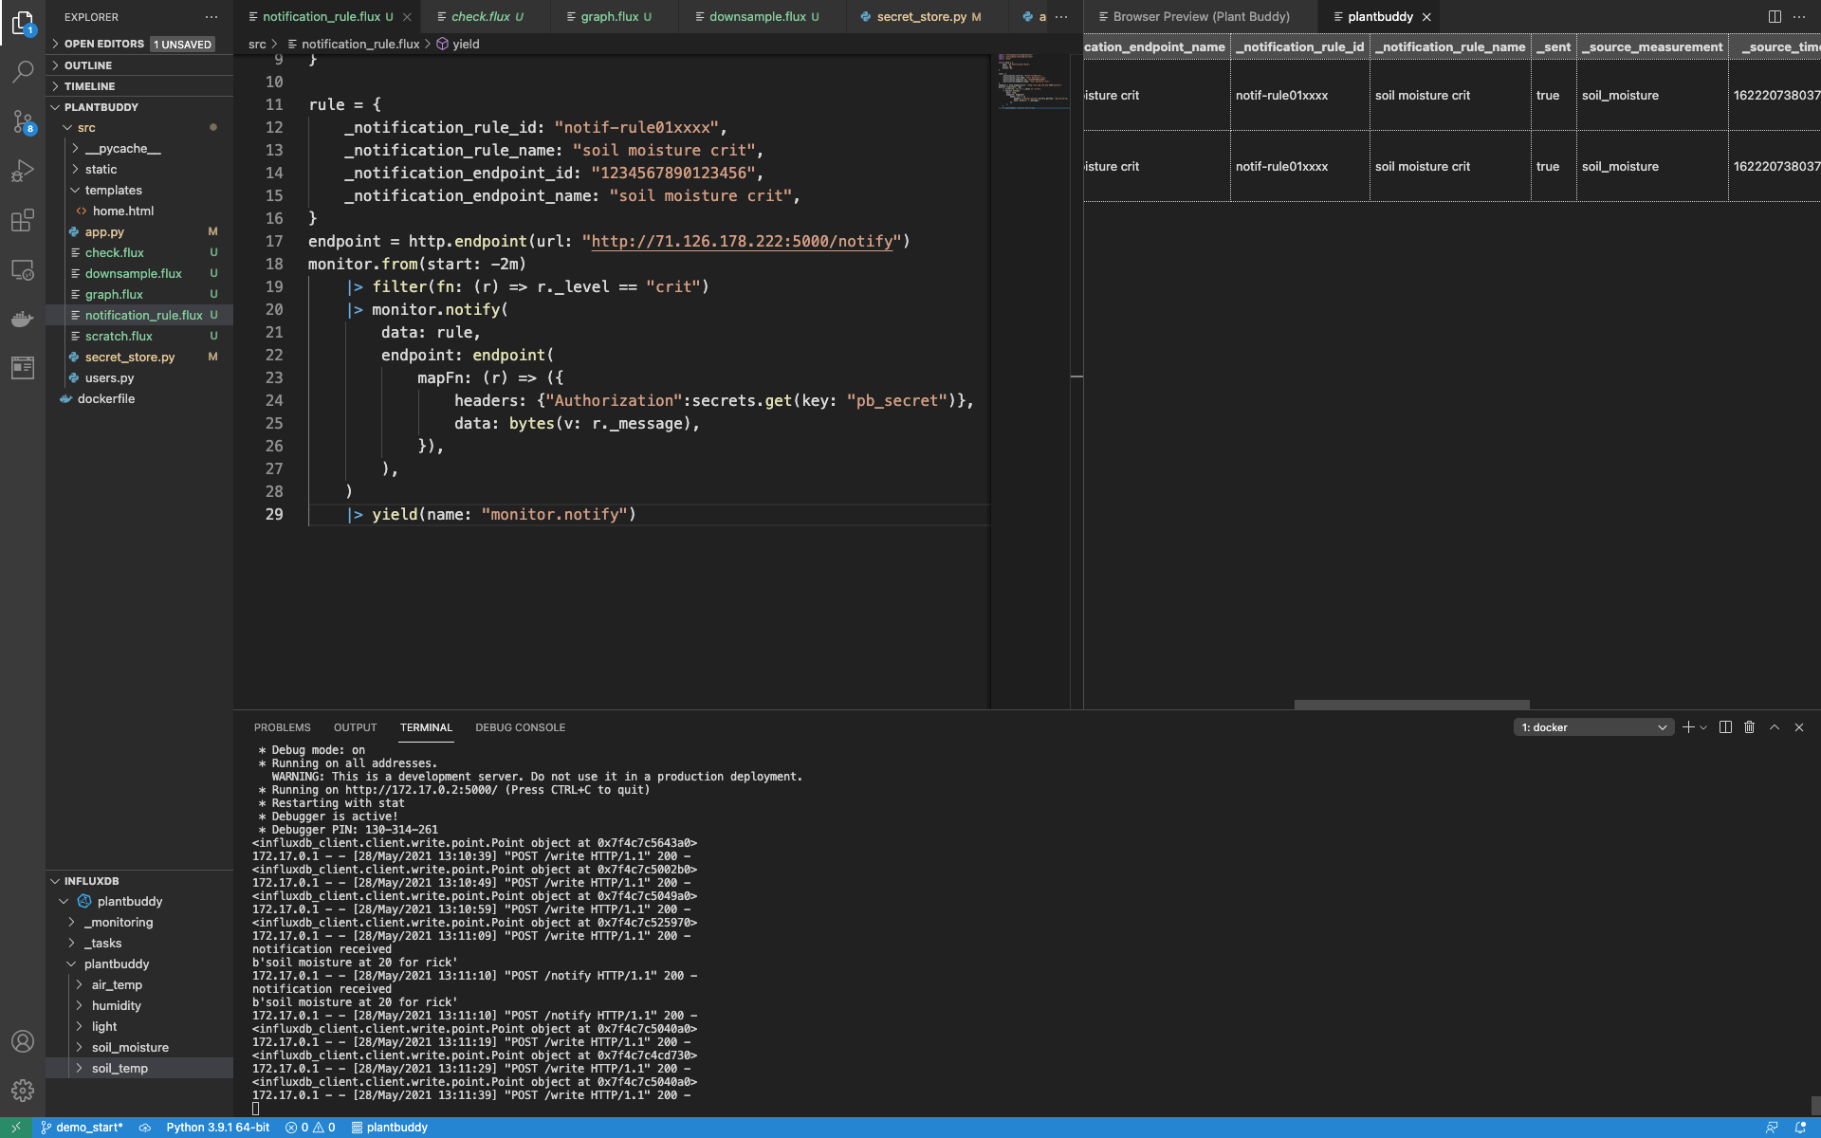Screen dimensions: 1821x1138
Task: Switch to check.flux tab
Action: [480, 17]
